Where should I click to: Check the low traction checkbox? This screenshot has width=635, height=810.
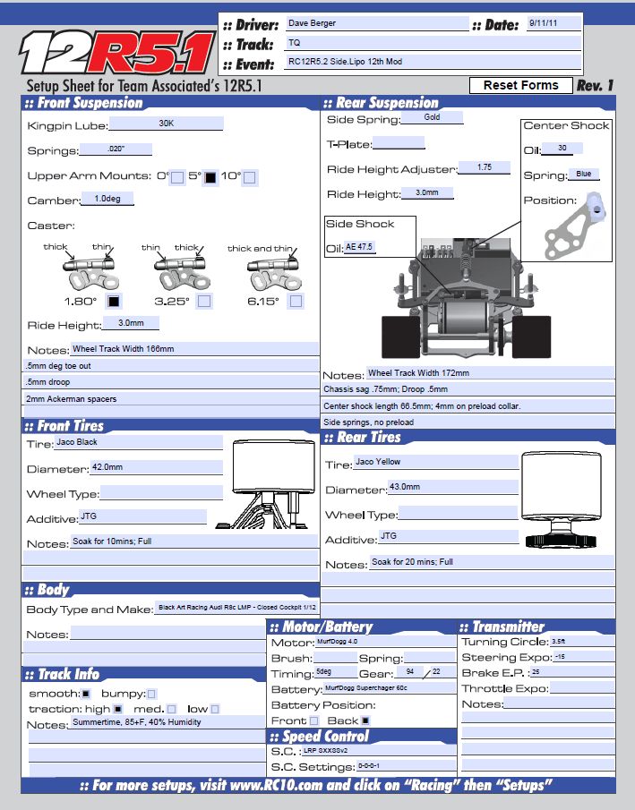(x=215, y=709)
